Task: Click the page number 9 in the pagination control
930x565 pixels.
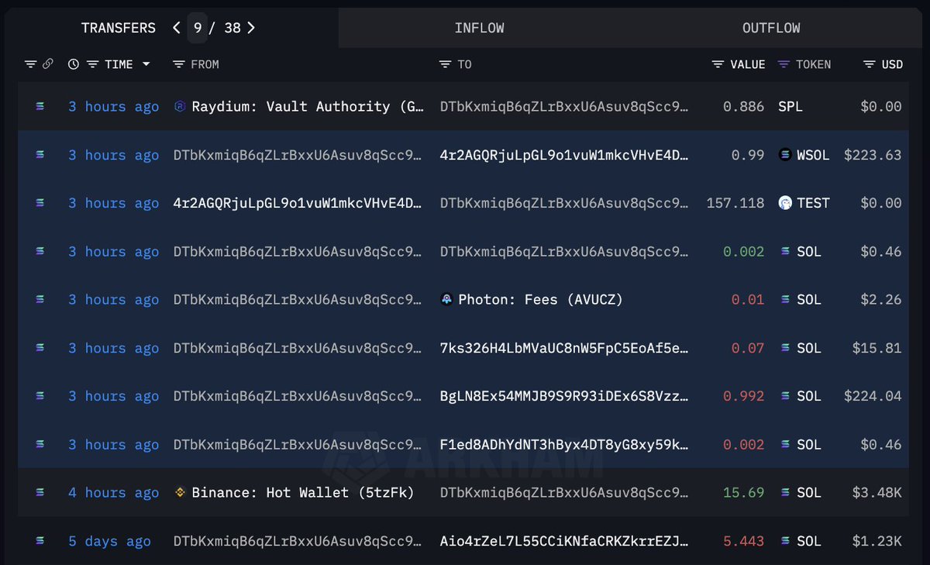Action: tap(198, 27)
